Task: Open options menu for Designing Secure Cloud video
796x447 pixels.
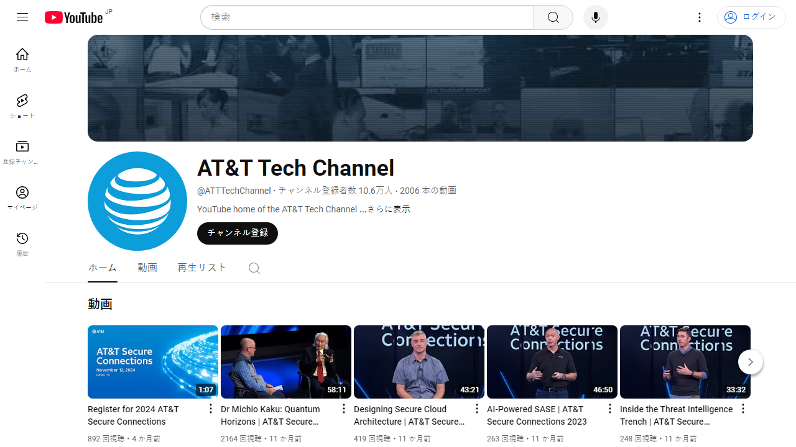Action: pyautogui.click(x=477, y=409)
